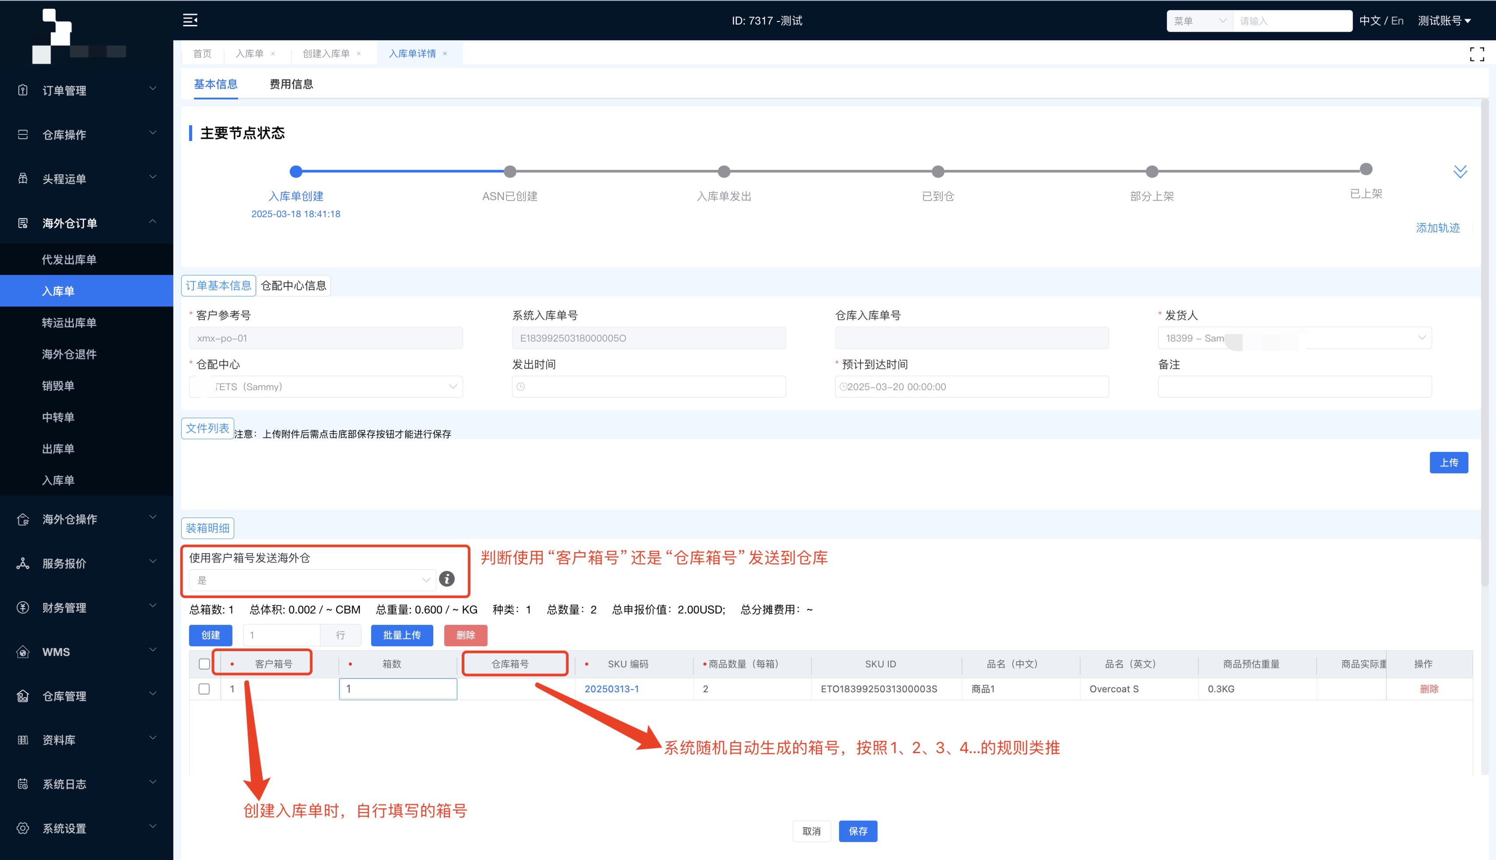Click the WMS sidebar icon
Viewport: 1496px width, 860px height.
click(x=23, y=652)
